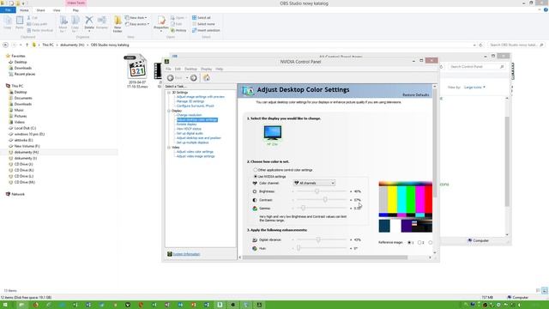Click the New folder ribbon icon
The height and width of the screenshot is (309, 549).
tap(118, 21)
